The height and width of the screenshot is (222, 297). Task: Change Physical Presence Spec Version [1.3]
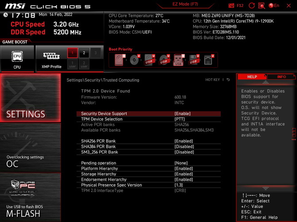(148, 185)
